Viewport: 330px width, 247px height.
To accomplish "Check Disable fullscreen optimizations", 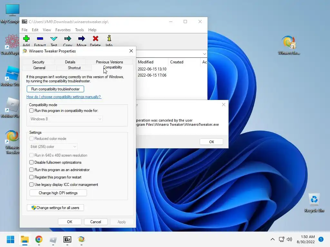I will click(x=31, y=162).
